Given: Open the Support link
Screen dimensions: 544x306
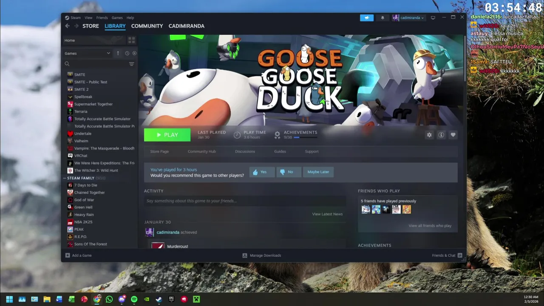Looking at the screenshot, I should [312, 151].
